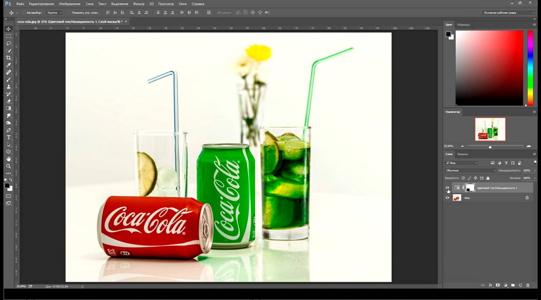Pick a color in the color field
The width and height of the screenshot is (541, 300).
pyautogui.click(x=489, y=68)
